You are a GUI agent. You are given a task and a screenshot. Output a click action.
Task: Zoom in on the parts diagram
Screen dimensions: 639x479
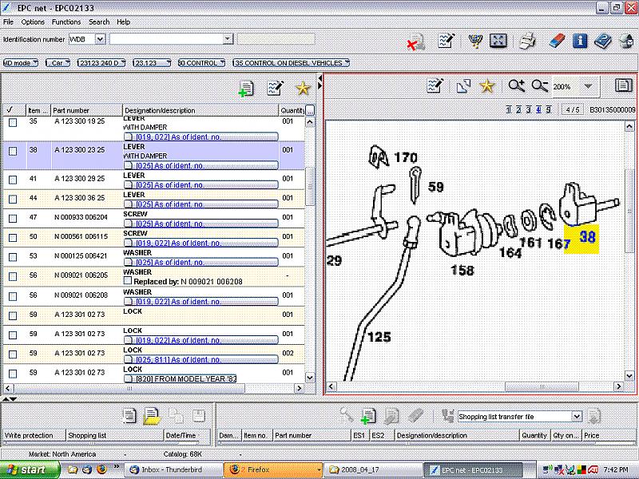(516, 86)
